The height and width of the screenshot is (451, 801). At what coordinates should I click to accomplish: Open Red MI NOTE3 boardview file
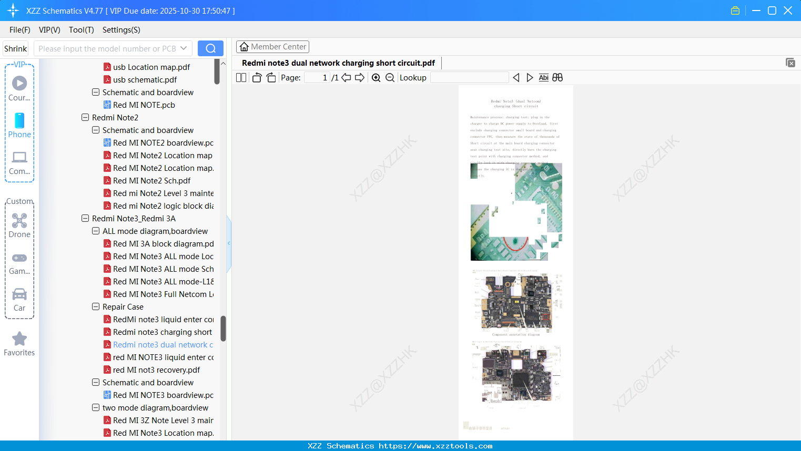[x=163, y=395]
